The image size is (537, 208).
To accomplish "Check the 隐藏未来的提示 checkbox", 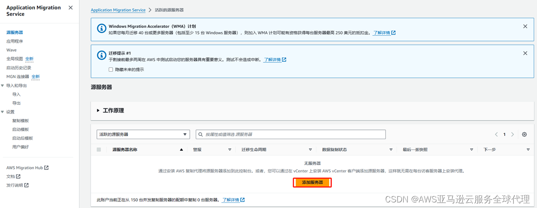I will [110, 69].
